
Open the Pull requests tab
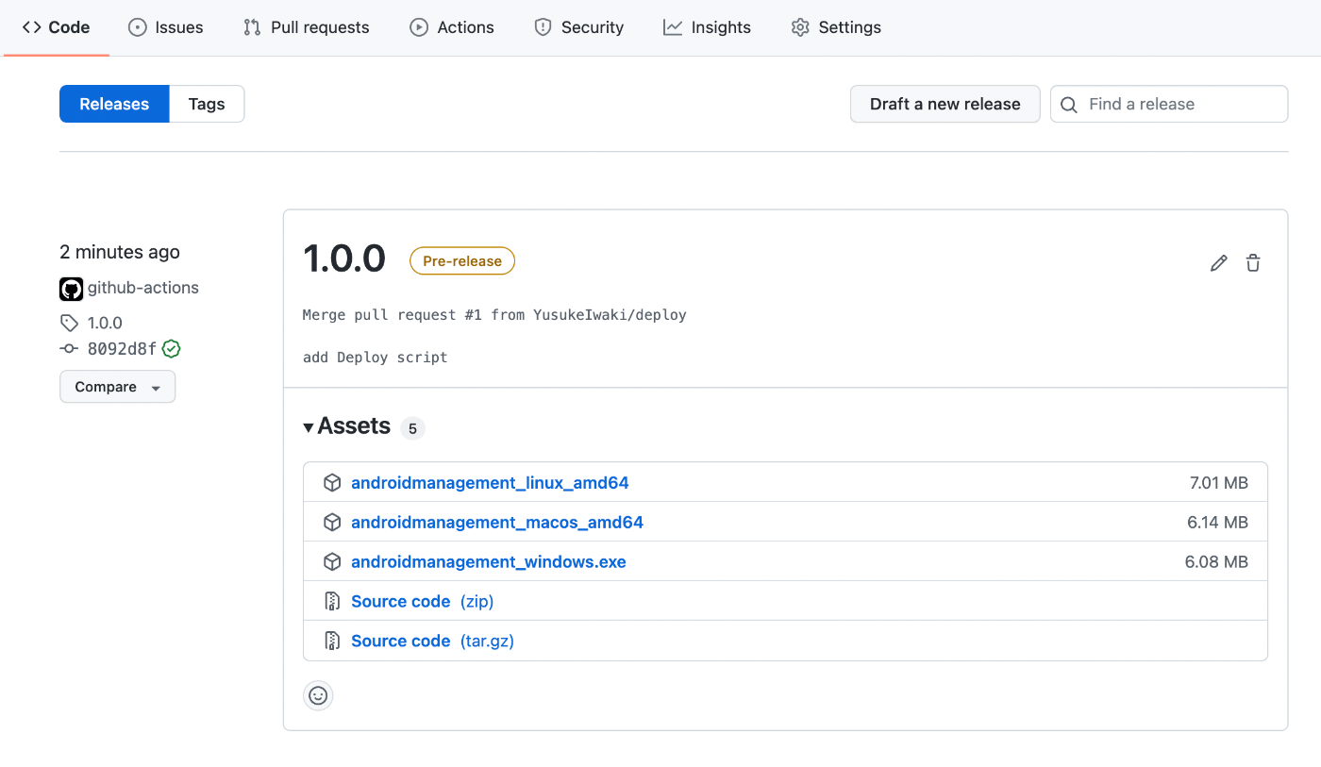click(307, 27)
